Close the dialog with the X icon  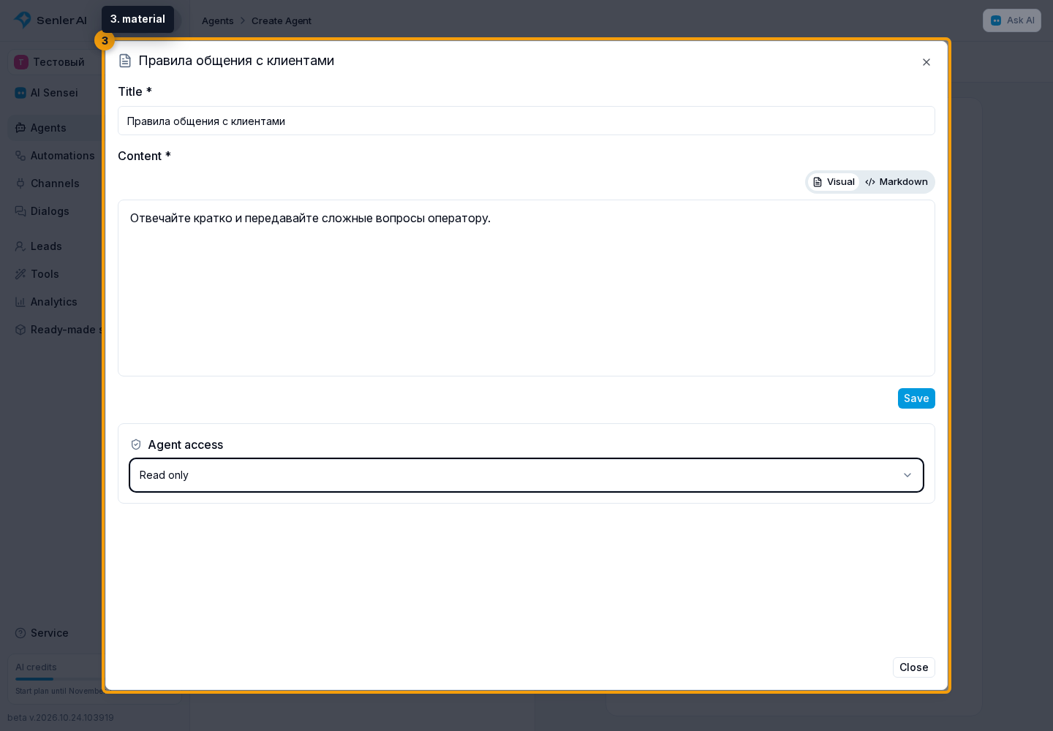(926, 62)
